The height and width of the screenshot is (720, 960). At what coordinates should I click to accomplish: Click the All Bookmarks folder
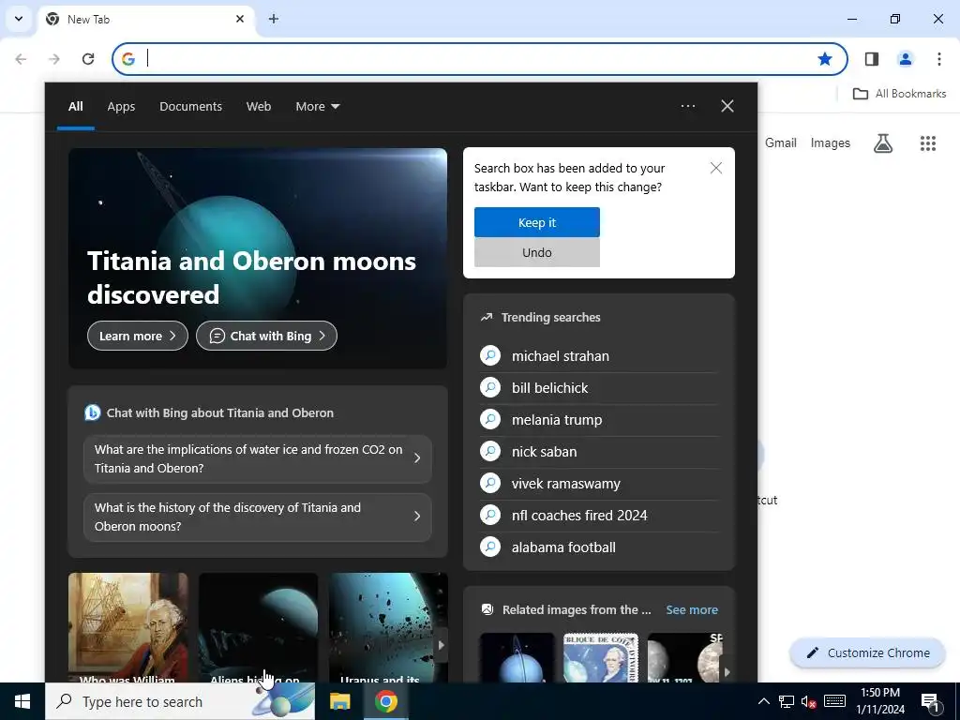[x=899, y=94]
